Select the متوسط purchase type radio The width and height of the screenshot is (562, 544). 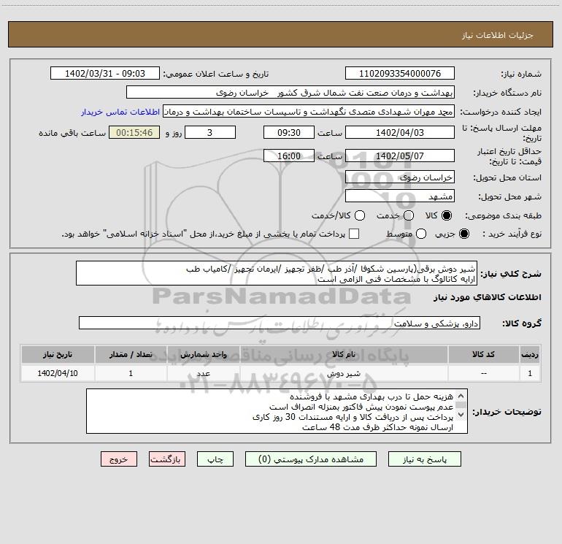[421, 234]
